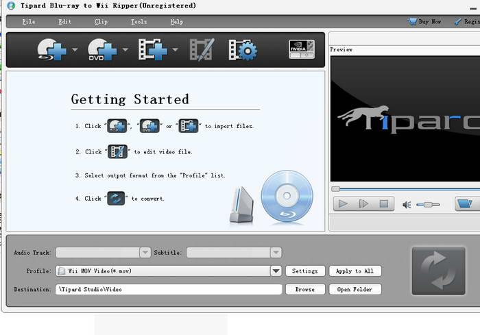Take a snapshot of the preview
Image resolution: width=480 pixels, height=335 pixels.
click(x=466, y=203)
